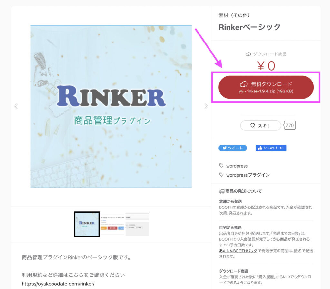Image resolution: width=330 pixels, height=289 pixels.
Task: Click the Facebook いいね！ thumbs-up button
Action: coord(271,148)
